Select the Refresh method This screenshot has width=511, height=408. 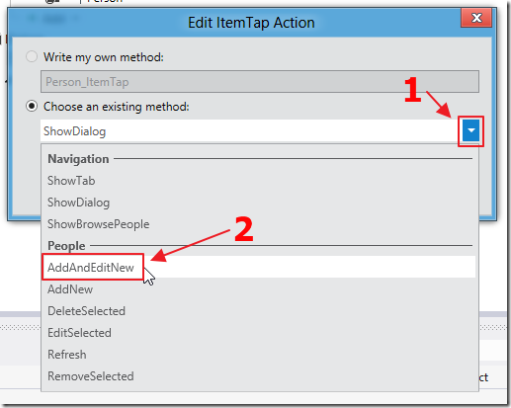click(67, 355)
